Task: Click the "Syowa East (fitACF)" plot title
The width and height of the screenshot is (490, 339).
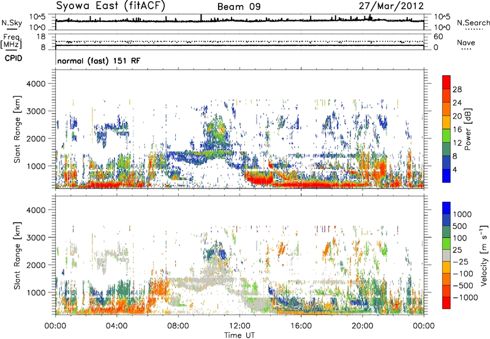Action: click(x=111, y=6)
